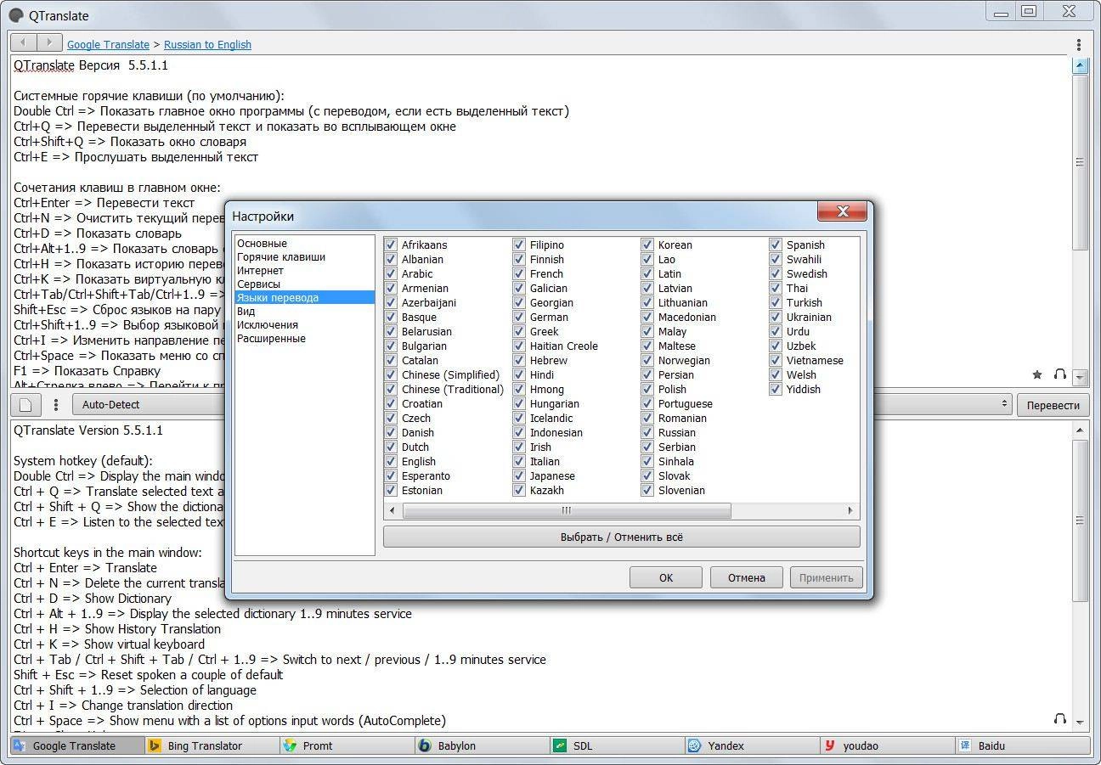Screen dimensions: 1101x765
Task: Open the three-dot main menu at top right
Action: tap(1079, 45)
